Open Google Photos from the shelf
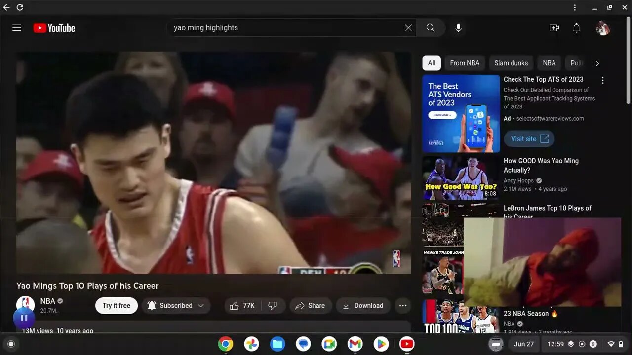This screenshot has height=355, width=632. 252,344
